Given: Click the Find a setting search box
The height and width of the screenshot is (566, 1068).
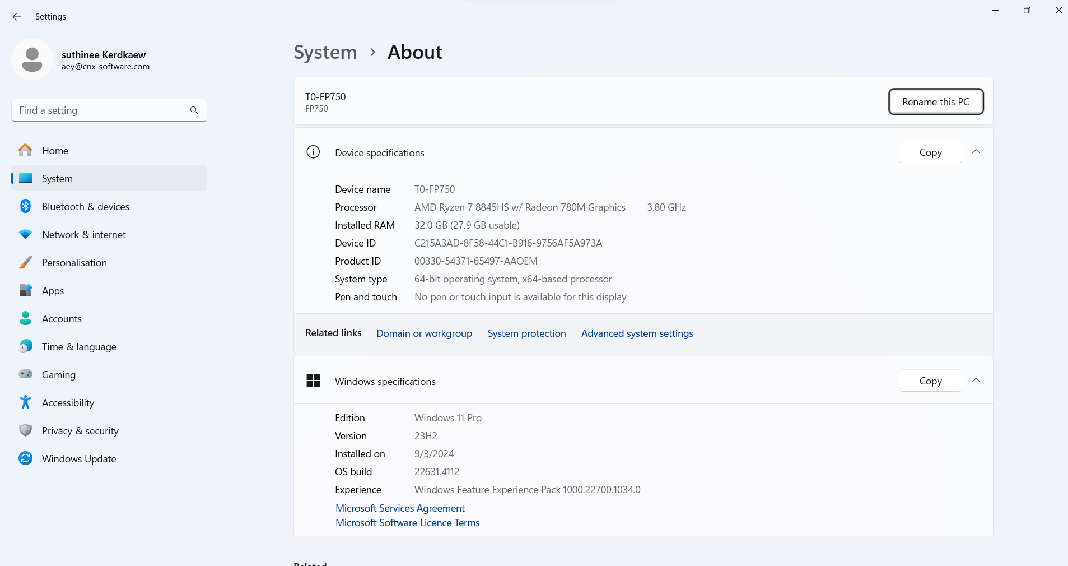Looking at the screenshot, I should [109, 110].
